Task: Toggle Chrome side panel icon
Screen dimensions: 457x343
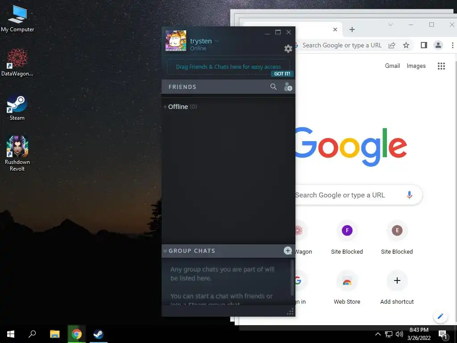Action: 424,45
